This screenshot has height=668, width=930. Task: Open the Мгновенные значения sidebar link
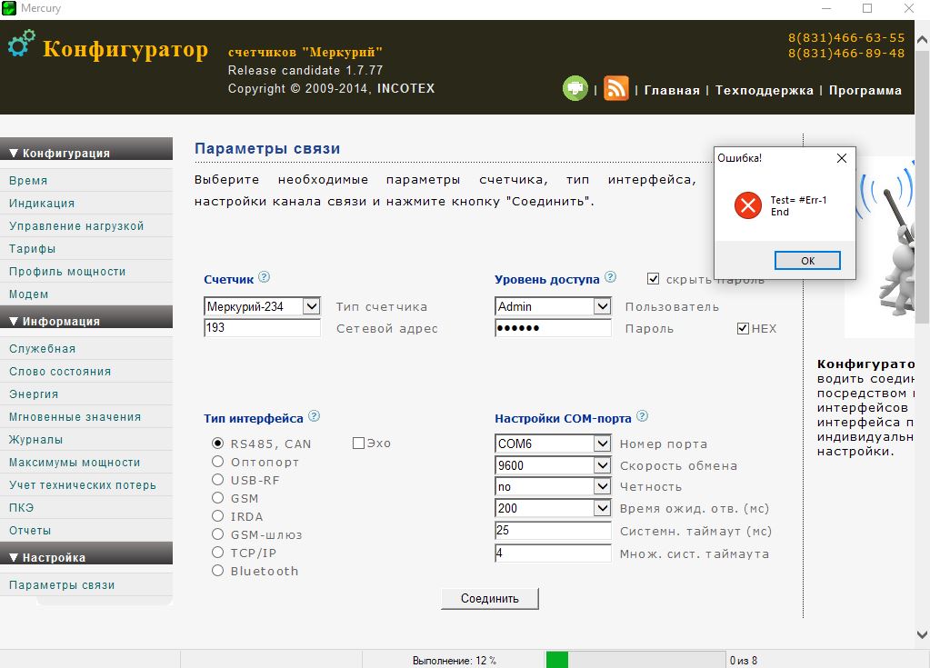point(86,416)
